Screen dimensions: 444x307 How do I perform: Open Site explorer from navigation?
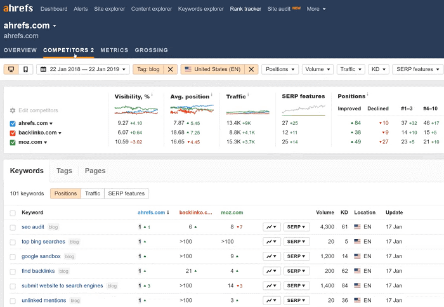coord(109,9)
